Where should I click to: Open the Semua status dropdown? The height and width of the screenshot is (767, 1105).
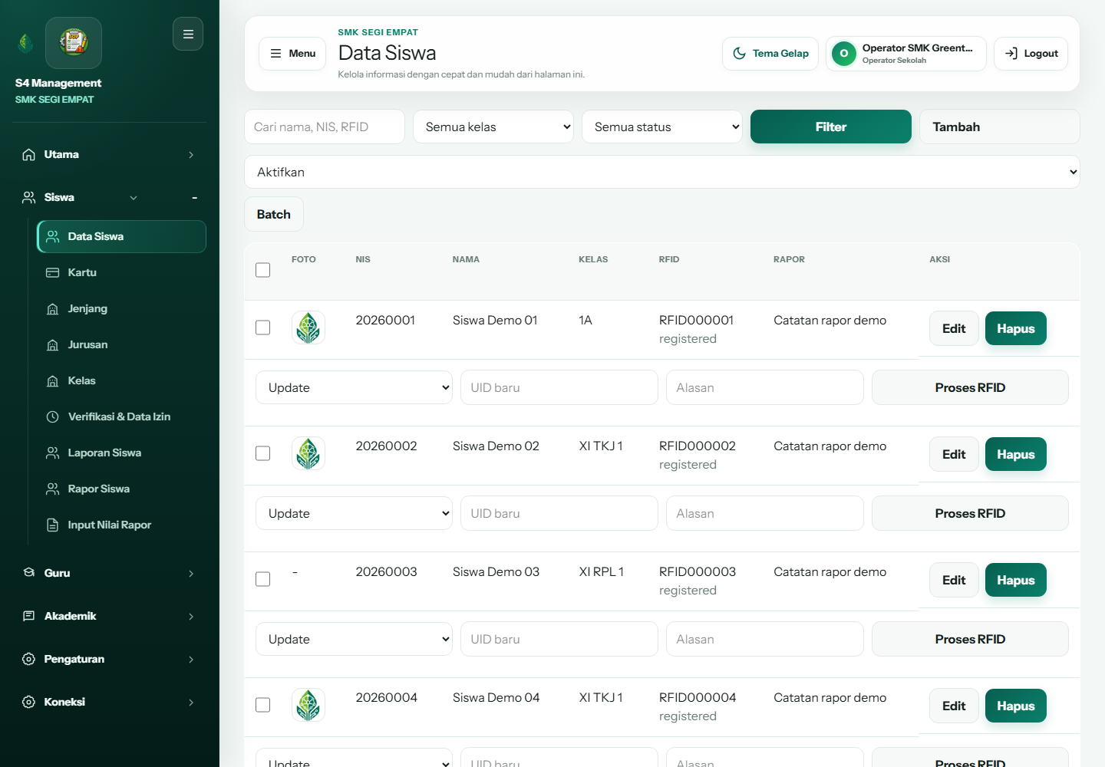(662, 127)
